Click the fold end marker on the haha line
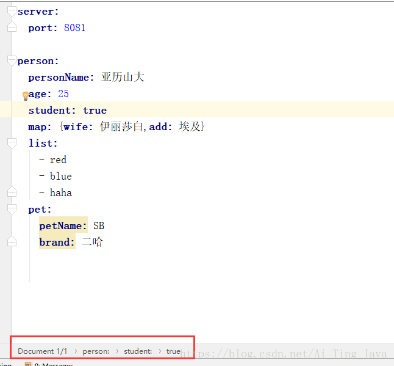Viewport: 394px width, 366px height. [x=12, y=192]
